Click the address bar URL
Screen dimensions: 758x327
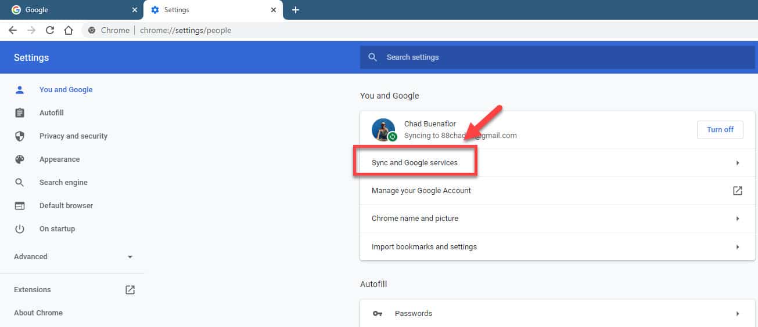186,30
